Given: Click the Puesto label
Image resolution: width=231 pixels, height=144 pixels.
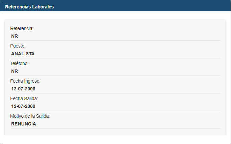Looking at the screenshot, I should pyautogui.click(x=18, y=46).
